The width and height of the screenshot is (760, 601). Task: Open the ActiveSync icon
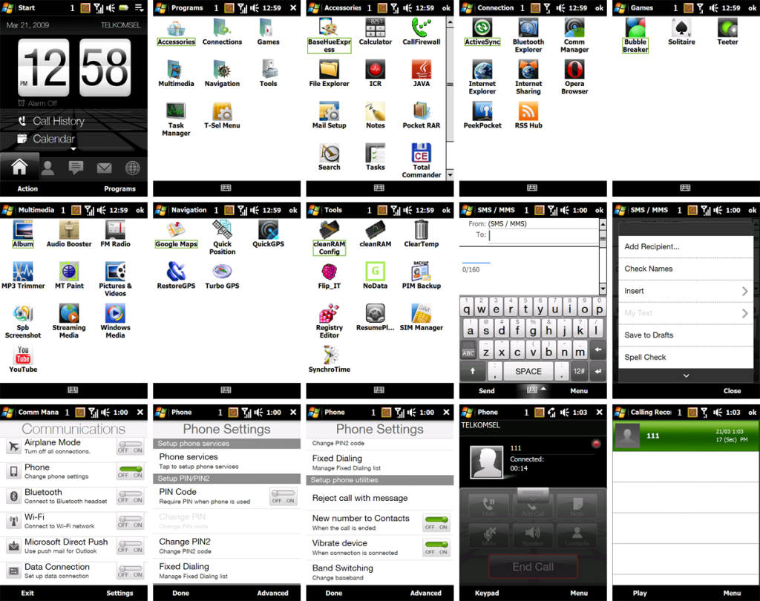[482, 32]
